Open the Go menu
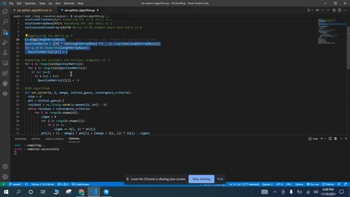 (x=50, y=3)
